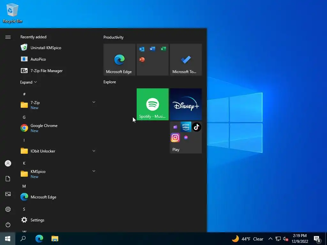Viewport: 327px width, 245px height.
Task: Open Outlook in the Office tile folder
Action: (142, 49)
